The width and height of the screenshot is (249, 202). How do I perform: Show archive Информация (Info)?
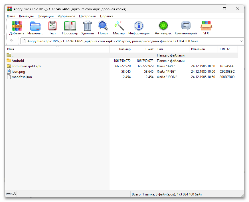[x=139, y=26]
